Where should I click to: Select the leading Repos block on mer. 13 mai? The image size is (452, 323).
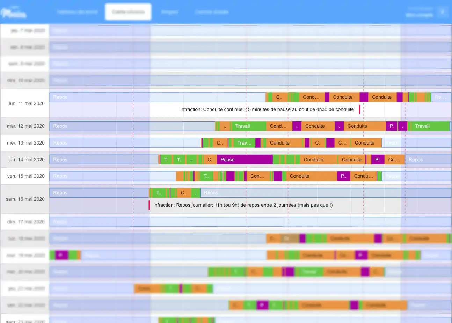(125, 143)
